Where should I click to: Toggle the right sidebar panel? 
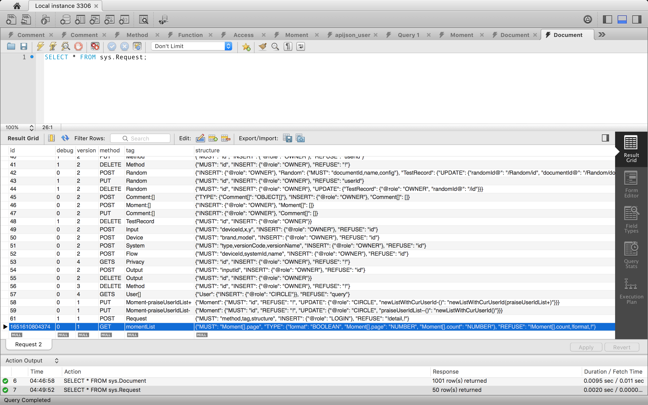coord(637,19)
